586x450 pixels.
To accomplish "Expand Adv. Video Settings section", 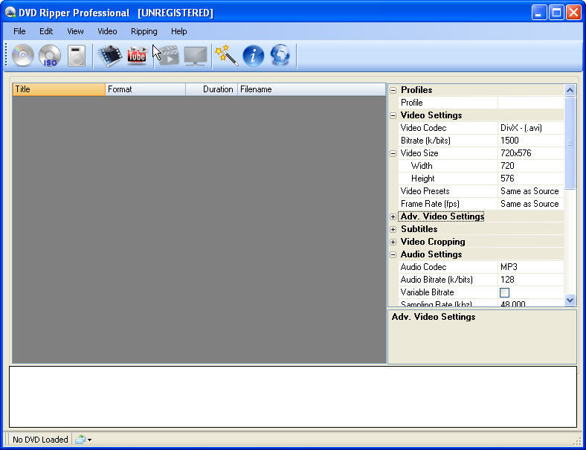I will pyautogui.click(x=393, y=216).
